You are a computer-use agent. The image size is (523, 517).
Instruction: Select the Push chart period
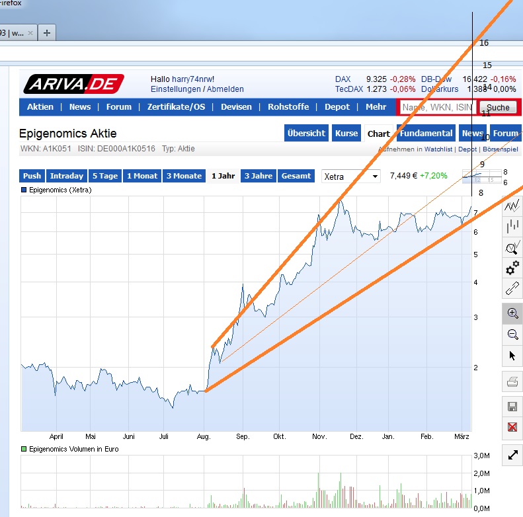pyautogui.click(x=32, y=176)
